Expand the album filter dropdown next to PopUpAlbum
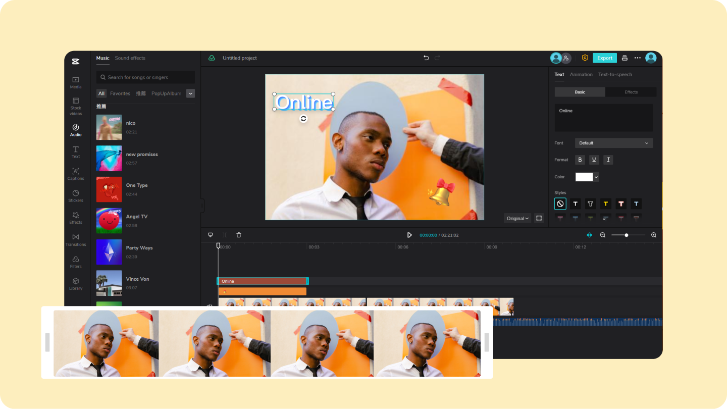This screenshot has width=727, height=409. click(190, 93)
